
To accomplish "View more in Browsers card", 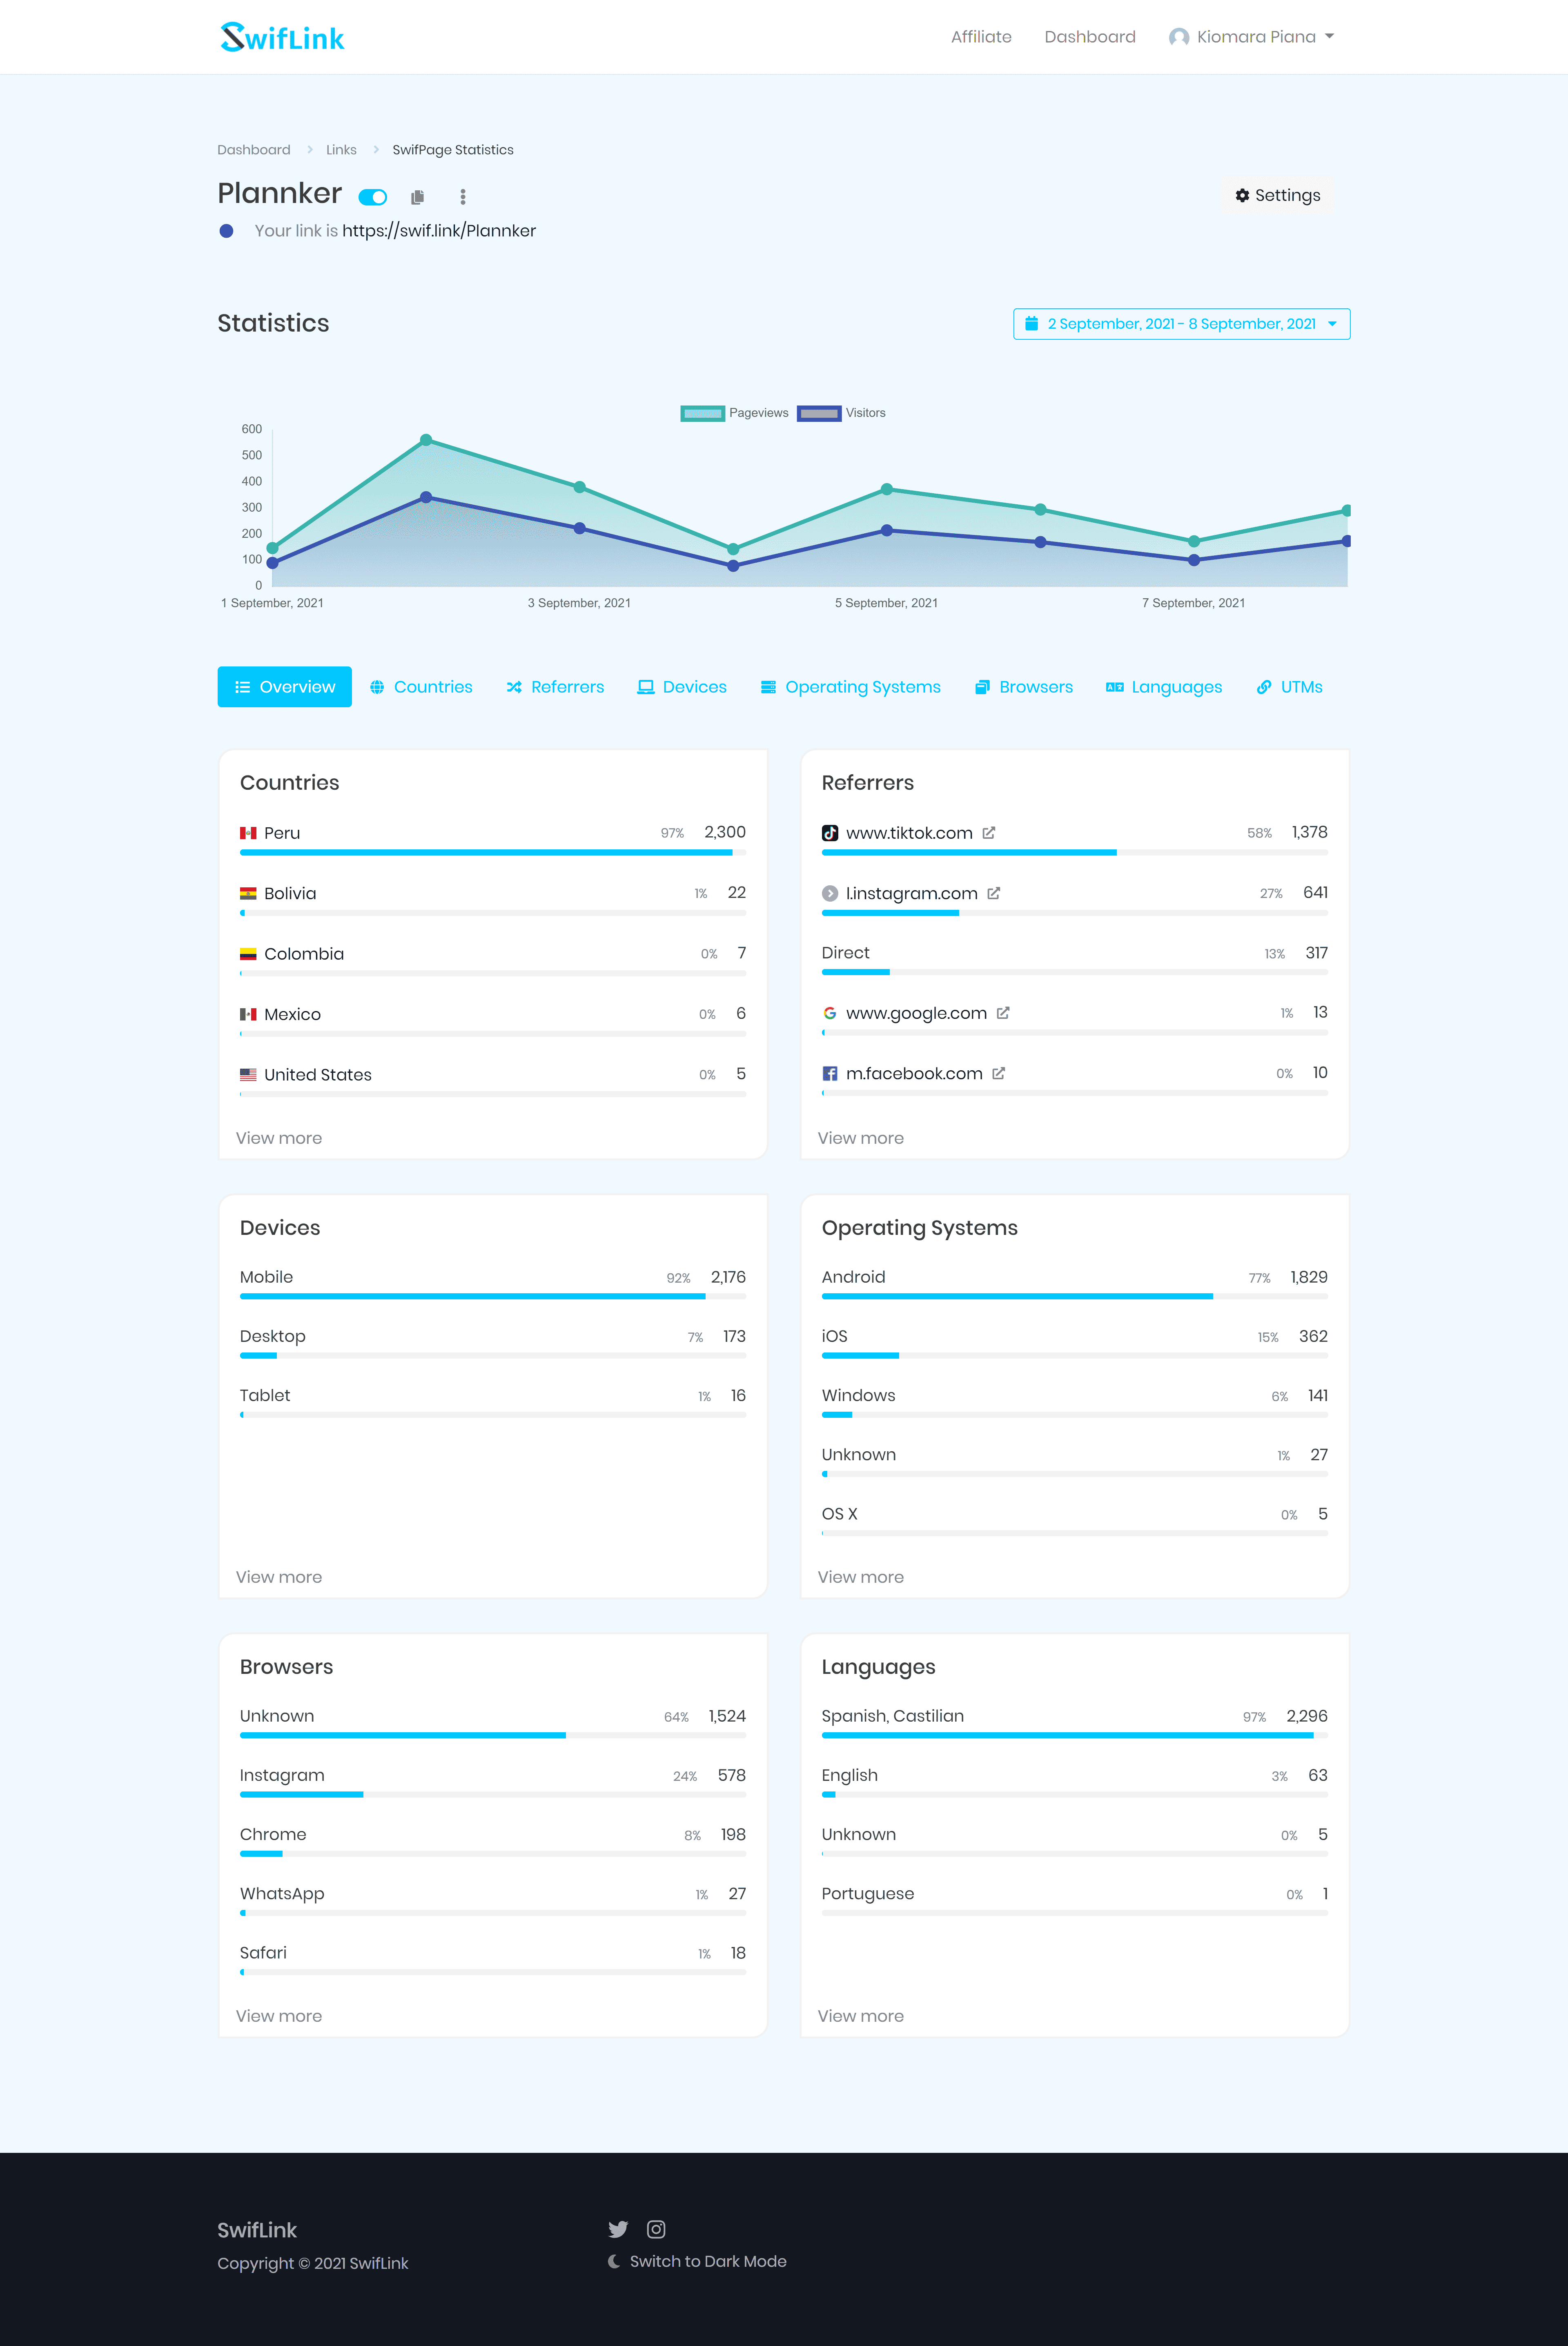I will (279, 2016).
